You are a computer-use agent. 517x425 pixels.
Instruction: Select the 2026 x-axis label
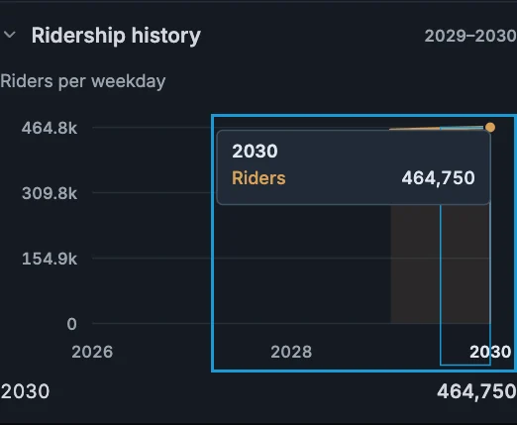coord(92,352)
